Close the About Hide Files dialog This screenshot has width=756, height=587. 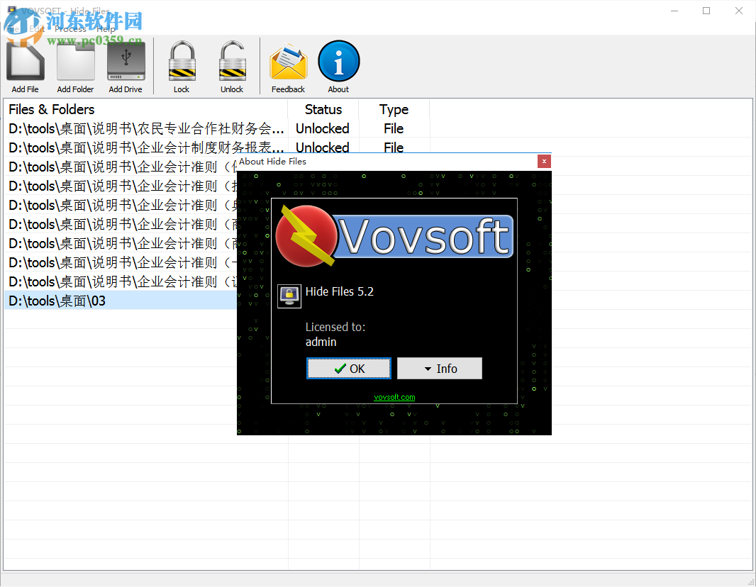point(544,161)
